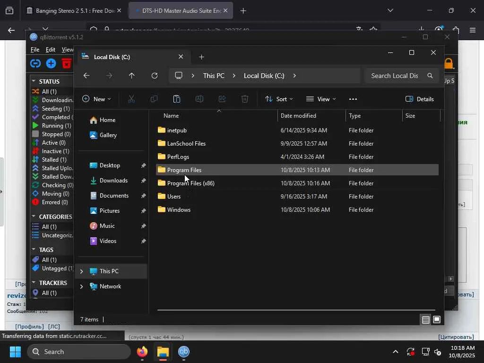Image resolution: width=484 pixels, height=363 pixels.
Task: Open the New dropdown in Explorer
Action: (96, 99)
